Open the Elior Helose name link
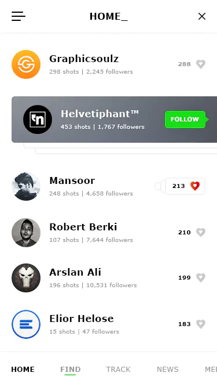The image size is (217, 387). 82,319
